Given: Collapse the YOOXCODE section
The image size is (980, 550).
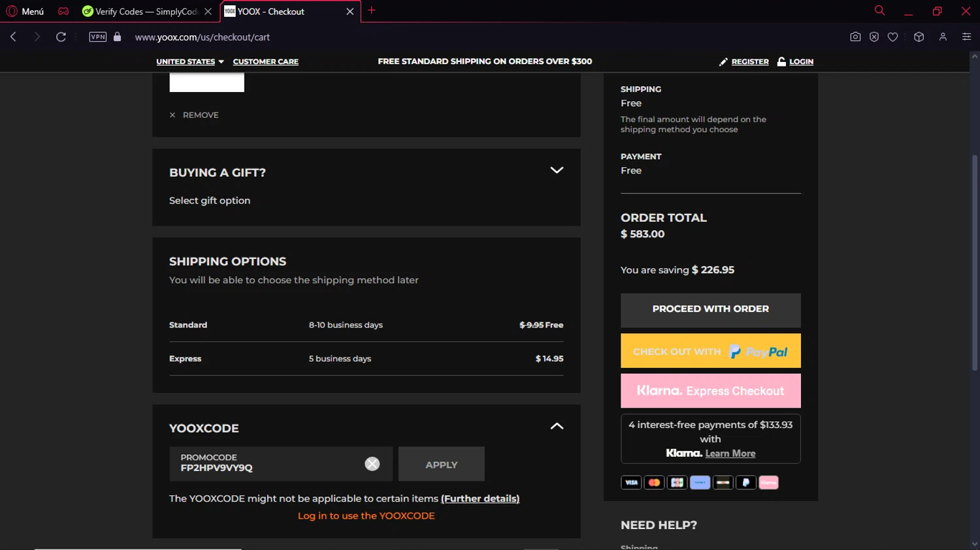Looking at the screenshot, I should [x=557, y=426].
